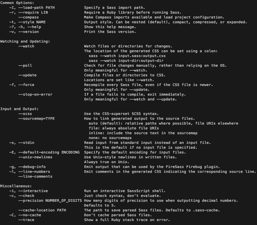Click the Common Options heading
This screenshot has width=257, height=225.
click(17, 3)
